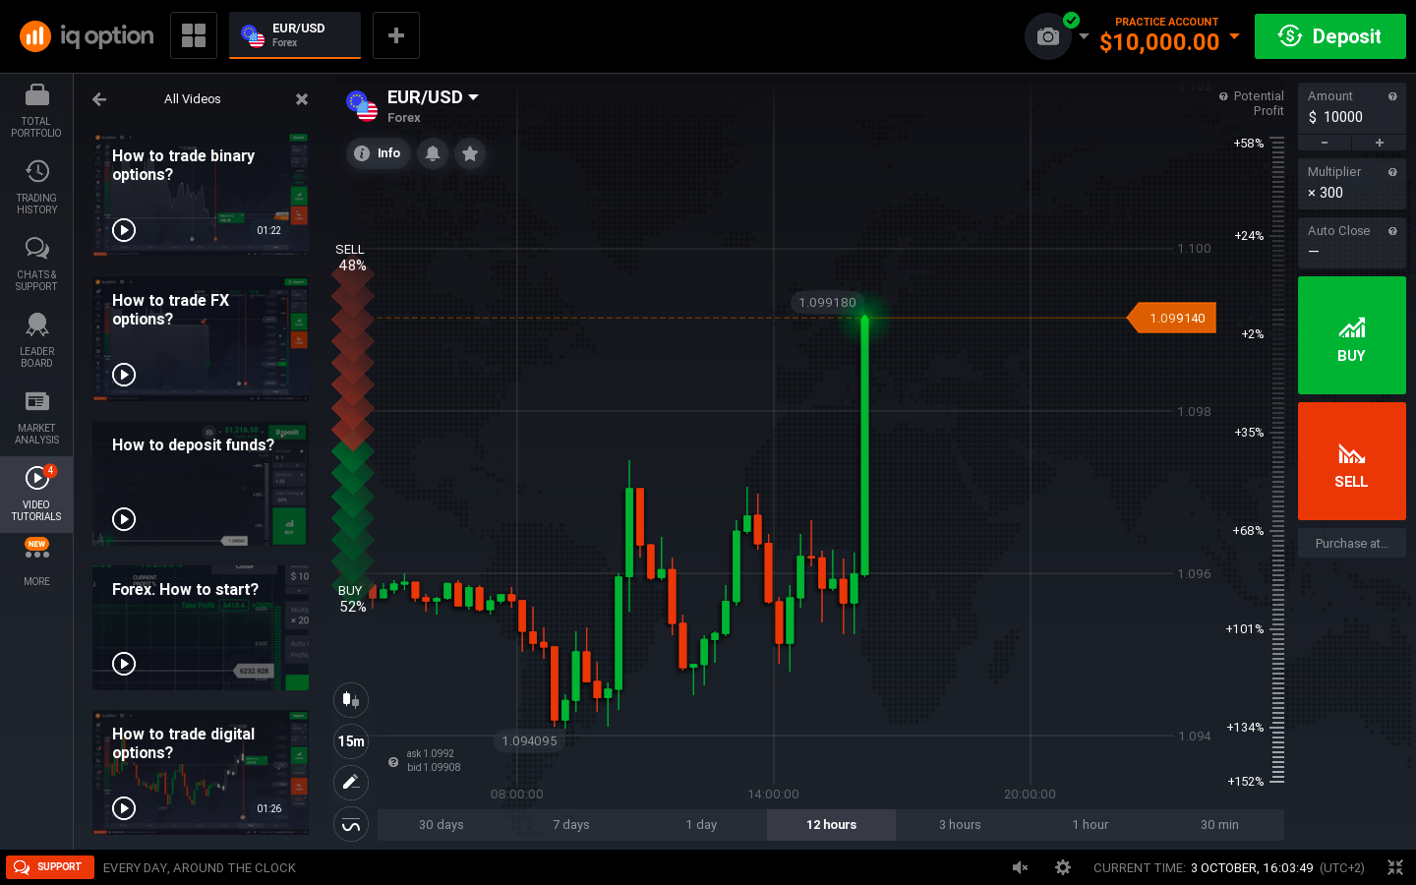Click the Amount help question icon
The width and height of the screenshot is (1416, 885).
click(x=1392, y=96)
